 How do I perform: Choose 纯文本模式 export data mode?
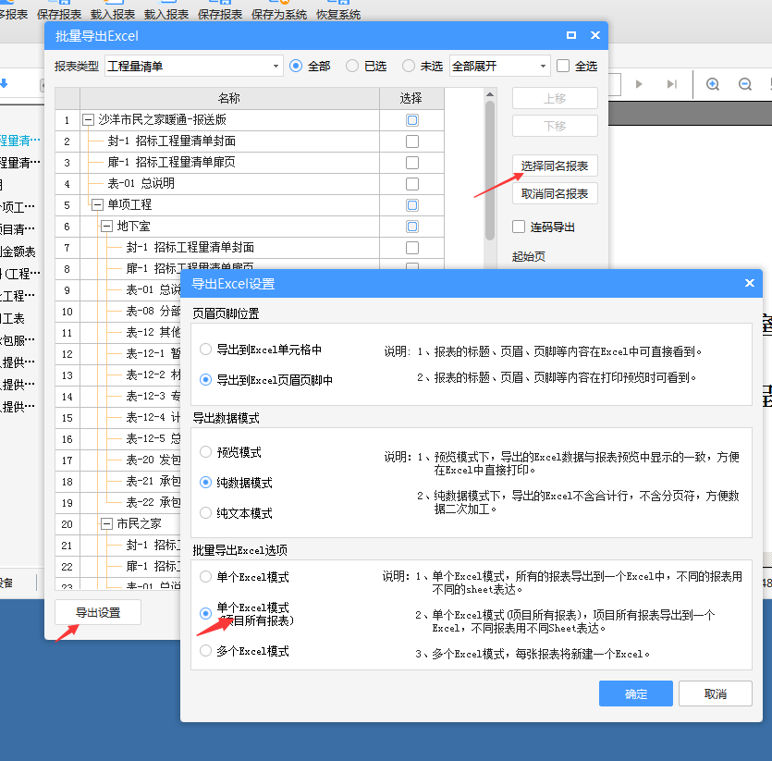pyautogui.click(x=206, y=513)
